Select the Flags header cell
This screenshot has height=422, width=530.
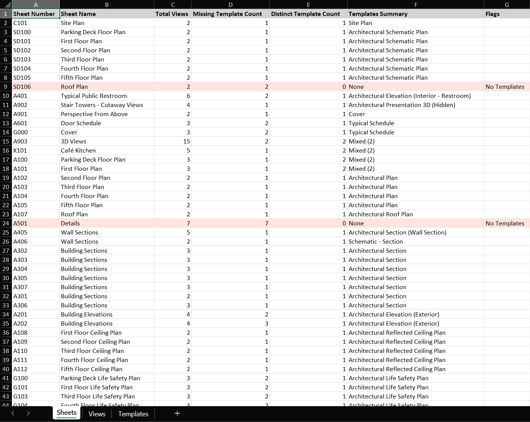point(506,14)
